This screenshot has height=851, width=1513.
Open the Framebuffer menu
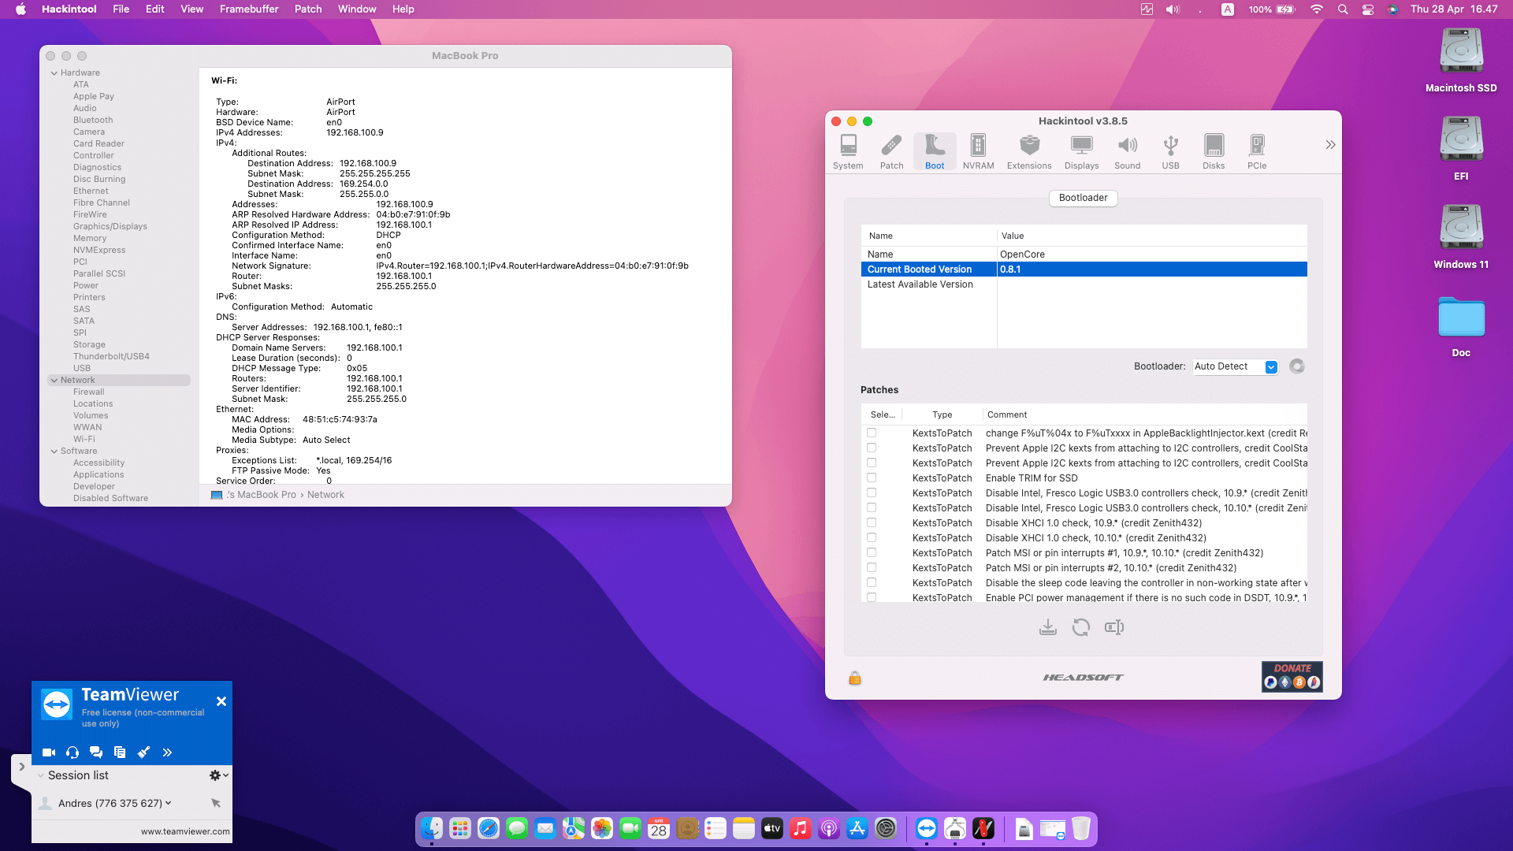pos(249,9)
